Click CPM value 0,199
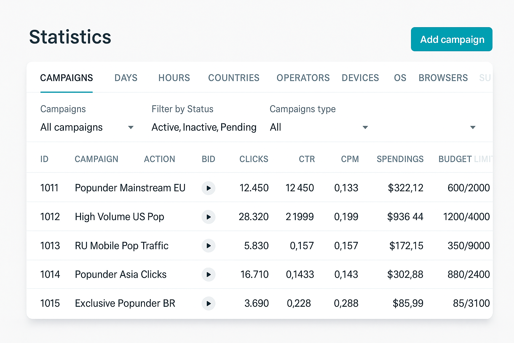The height and width of the screenshot is (343, 514). pyautogui.click(x=346, y=217)
